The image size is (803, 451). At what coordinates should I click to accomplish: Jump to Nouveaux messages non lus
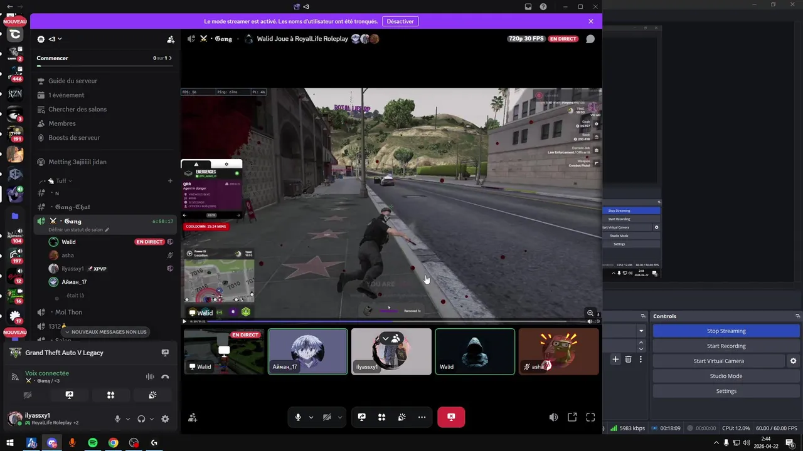coord(106,332)
